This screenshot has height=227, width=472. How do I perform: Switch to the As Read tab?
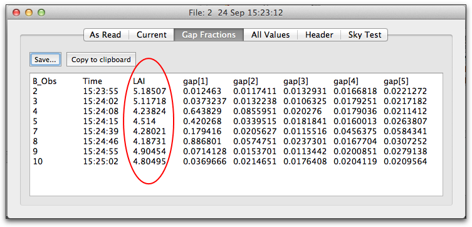tap(106, 35)
